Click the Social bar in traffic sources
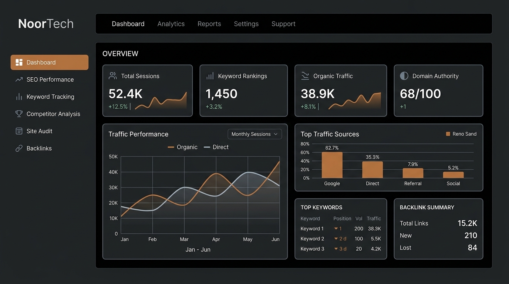This screenshot has width=509, height=284. pyautogui.click(x=453, y=175)
